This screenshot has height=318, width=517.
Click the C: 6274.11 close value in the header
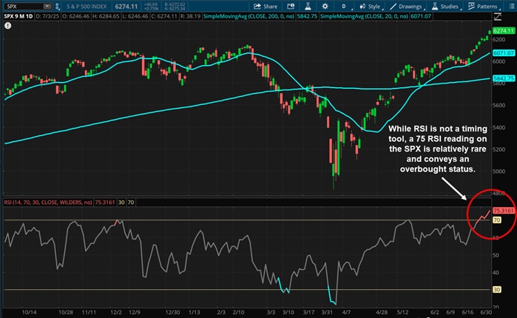[164, 16]
